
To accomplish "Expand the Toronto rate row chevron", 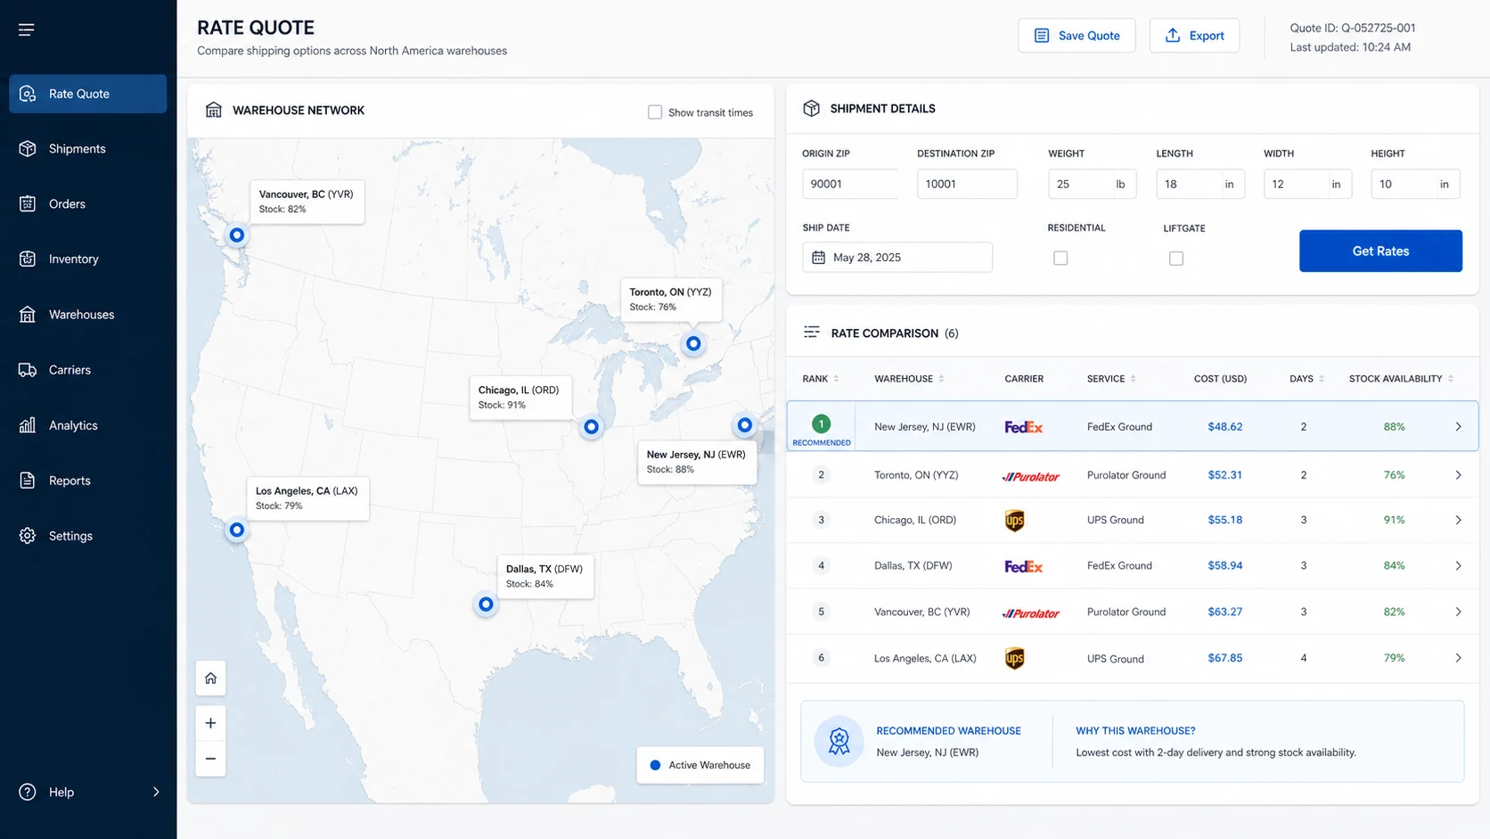I will [x=1458, y=475].
